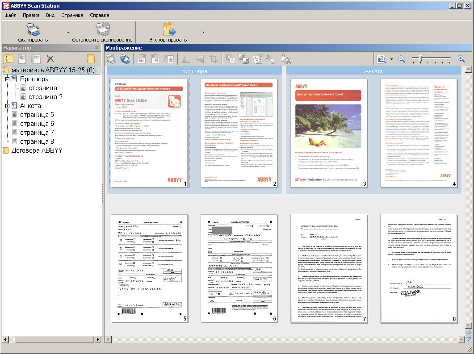Click the orange notebook icon at Navigator toolbar right
This screenshot has height=354, width=474.
coord(91,58)
